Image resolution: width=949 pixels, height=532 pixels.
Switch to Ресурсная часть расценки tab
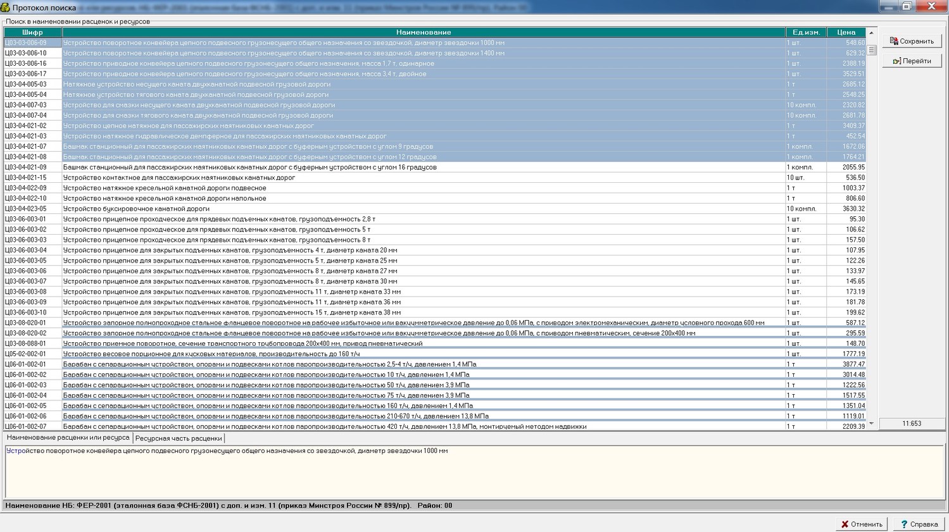[x=178, y=438]
